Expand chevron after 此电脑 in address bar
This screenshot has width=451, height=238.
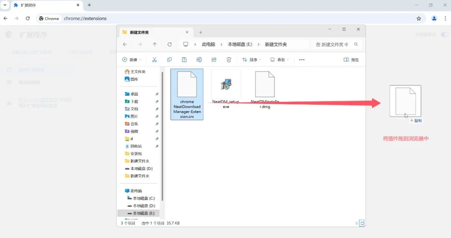pyautogui.click(x=221, y=44)
